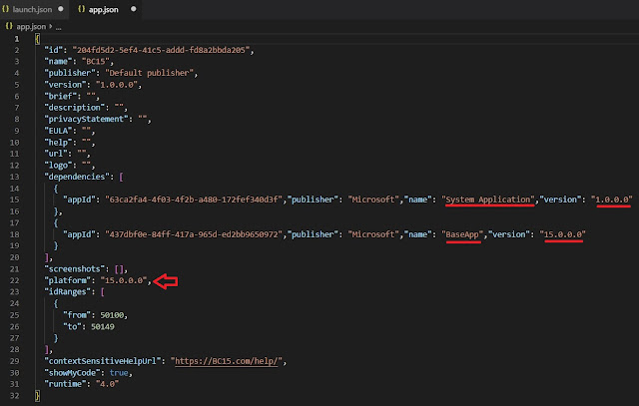Click the "BaseApp" name value
639x406 pixels.
[x=462, y=234]
